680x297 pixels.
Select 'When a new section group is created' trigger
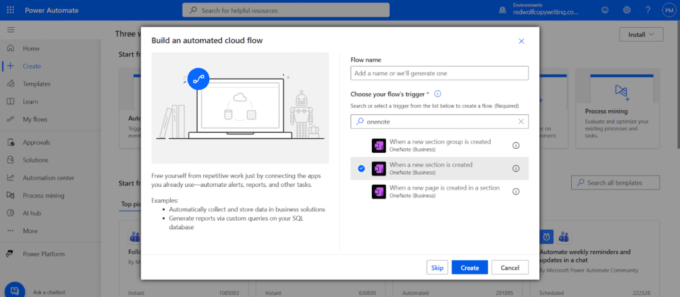click(x=438, y=146)
